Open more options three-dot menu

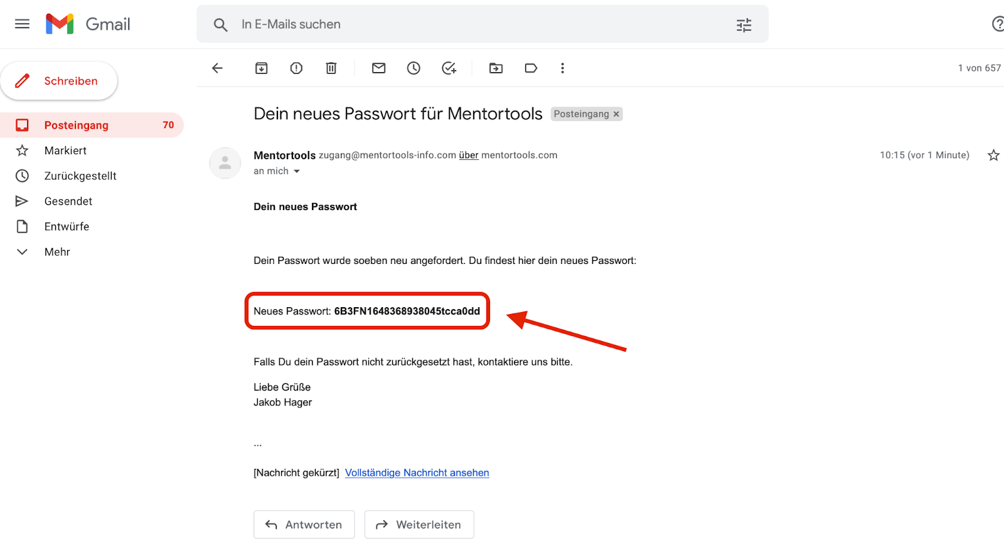coord(562,68)
